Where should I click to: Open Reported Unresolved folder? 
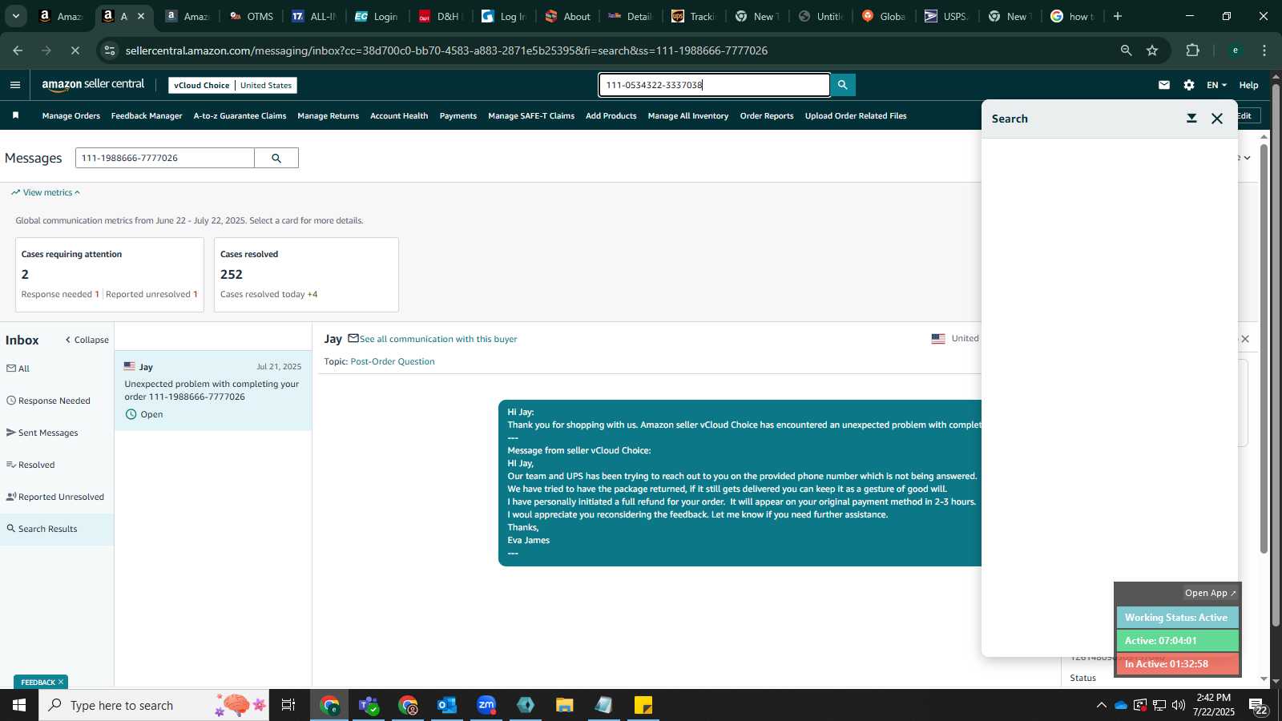tap(55, 497)
